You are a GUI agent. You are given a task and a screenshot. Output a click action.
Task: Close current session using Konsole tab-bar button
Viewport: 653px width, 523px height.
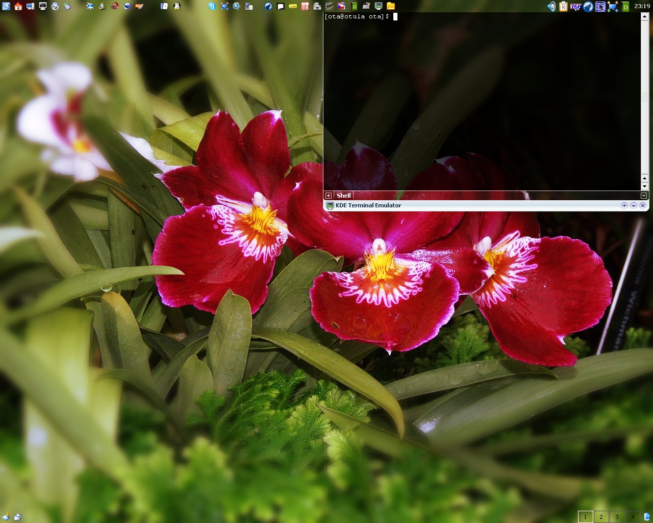click(644, 196)
